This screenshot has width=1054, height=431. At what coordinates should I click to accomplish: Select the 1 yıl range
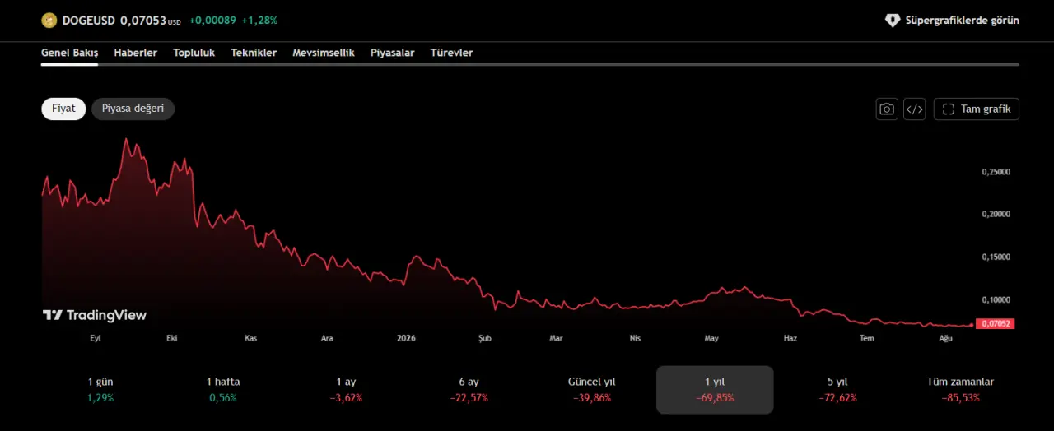click(x=715, y=390)
